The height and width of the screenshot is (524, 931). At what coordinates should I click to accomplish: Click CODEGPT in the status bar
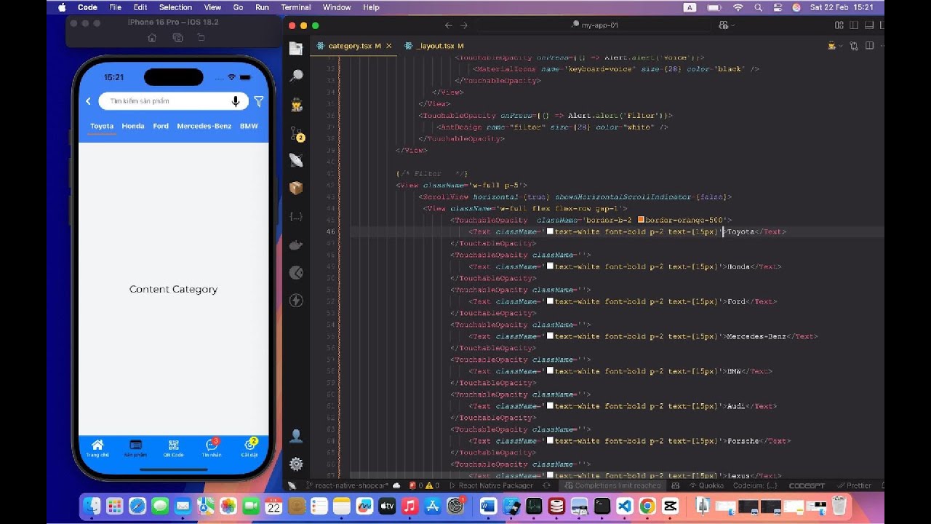coord(806,485)
